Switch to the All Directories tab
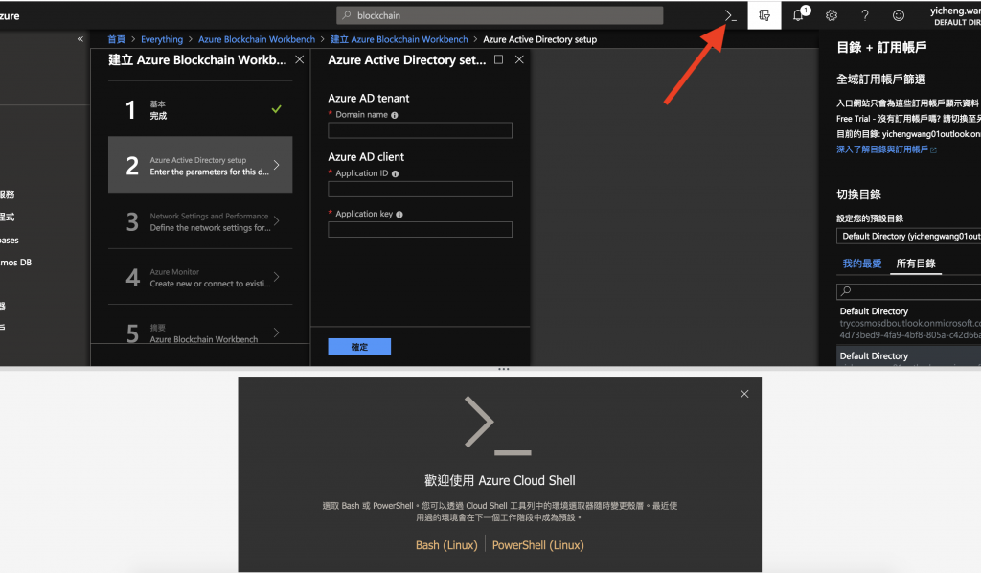This screenshot has height=573, width=981. coord(915,264)
